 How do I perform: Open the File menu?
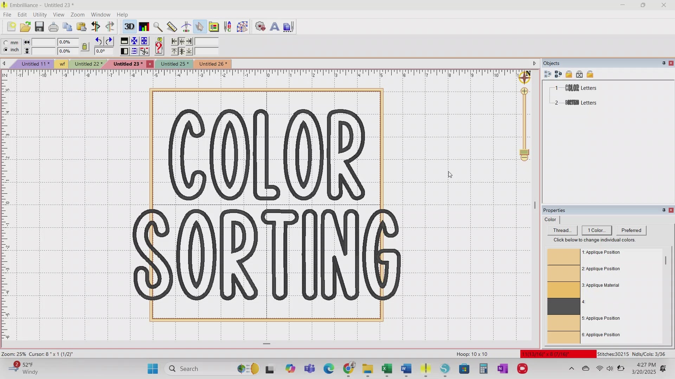pos(7,14)
